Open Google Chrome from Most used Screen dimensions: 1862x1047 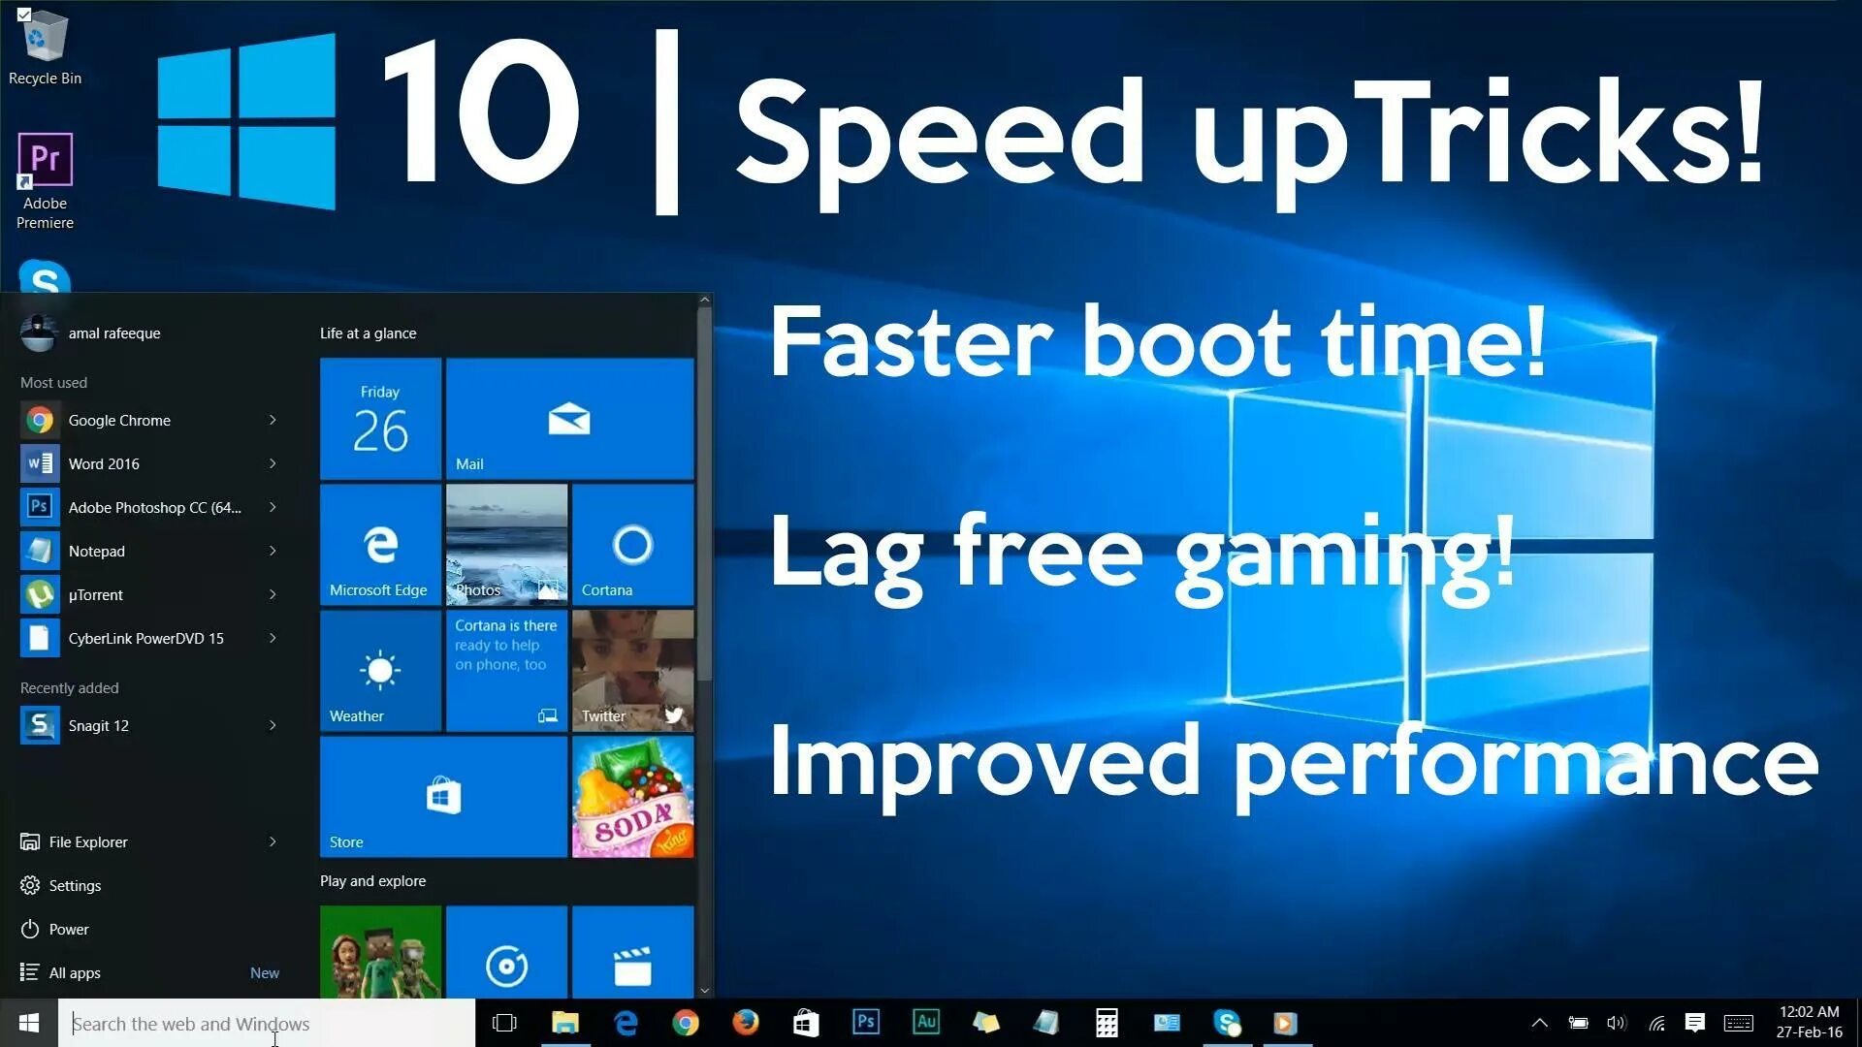tap(144, 420)
